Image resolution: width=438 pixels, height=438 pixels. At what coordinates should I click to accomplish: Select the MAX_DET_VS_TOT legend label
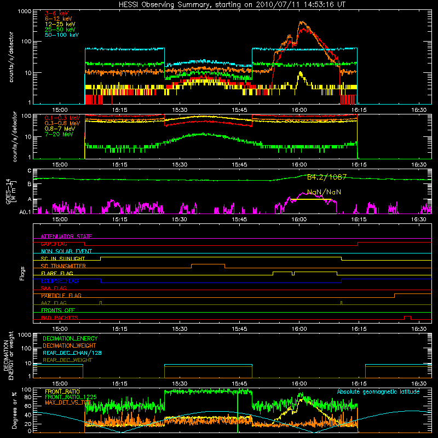68,402
